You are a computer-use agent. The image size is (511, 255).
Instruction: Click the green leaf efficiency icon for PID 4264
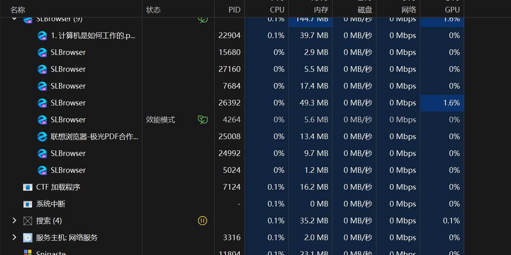pos(203,119)
